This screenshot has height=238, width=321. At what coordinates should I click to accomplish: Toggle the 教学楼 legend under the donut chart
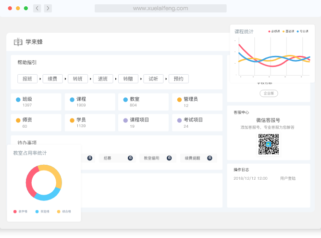point(21,212)
